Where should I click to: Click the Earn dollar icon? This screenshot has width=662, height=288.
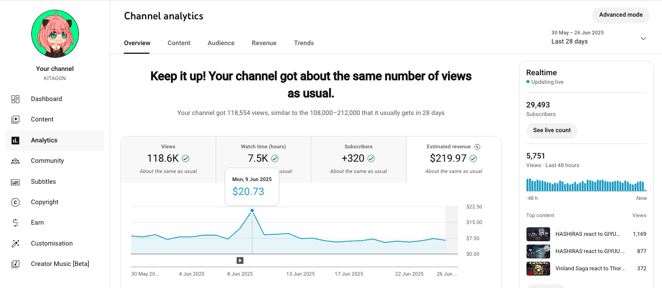(x=16, y=222)
